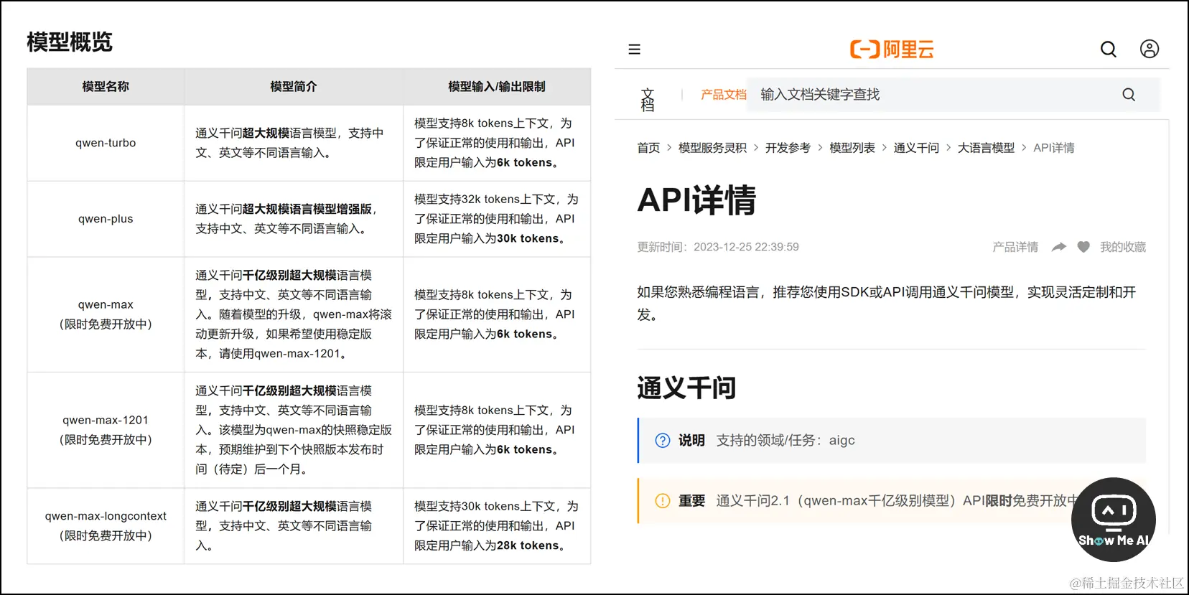Click the 模型概览 heading
Screen dimensions: 1189x595
click(70, 42)
